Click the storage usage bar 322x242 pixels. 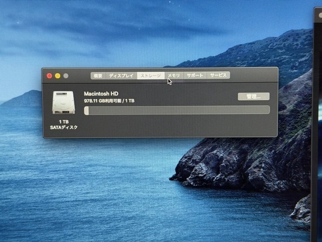[x=177, y=110]
